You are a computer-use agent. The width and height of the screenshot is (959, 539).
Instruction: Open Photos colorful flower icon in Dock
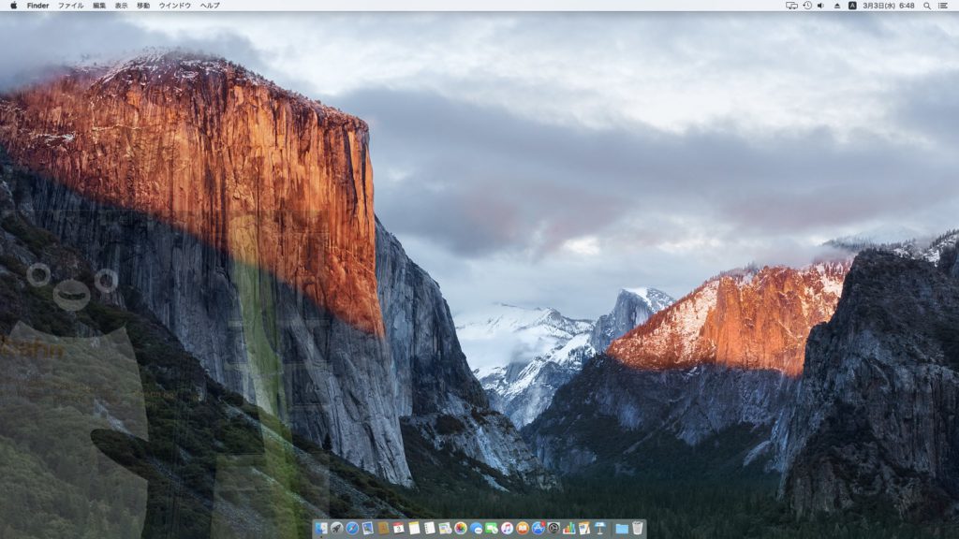[x=461, y=528]
